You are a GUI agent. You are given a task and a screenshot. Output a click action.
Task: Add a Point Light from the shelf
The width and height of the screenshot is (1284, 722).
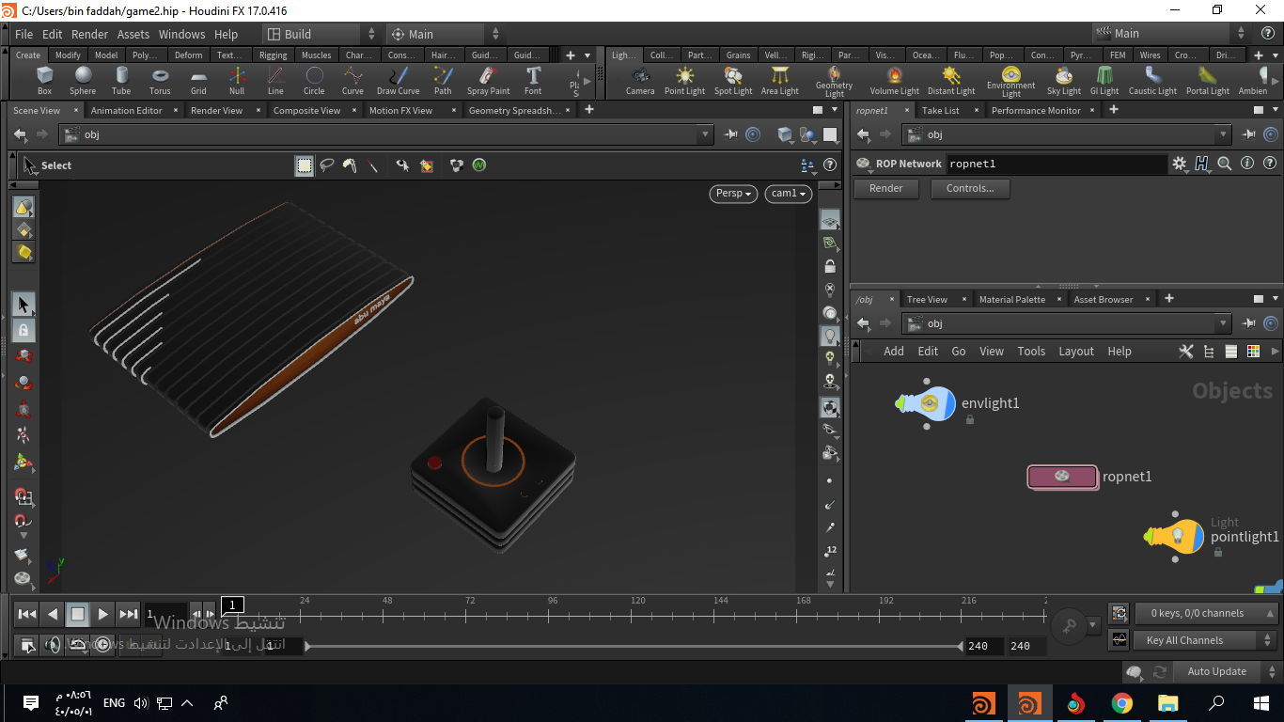(x=684, y=81)
